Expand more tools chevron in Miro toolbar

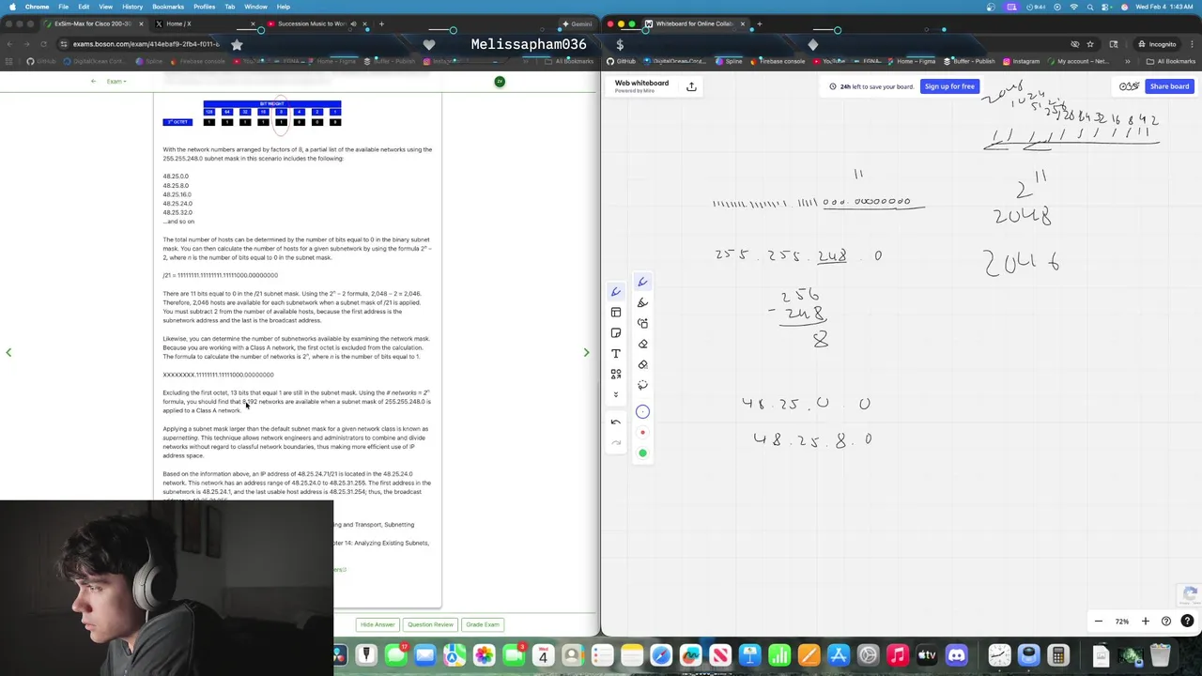[x=616, y=394]
